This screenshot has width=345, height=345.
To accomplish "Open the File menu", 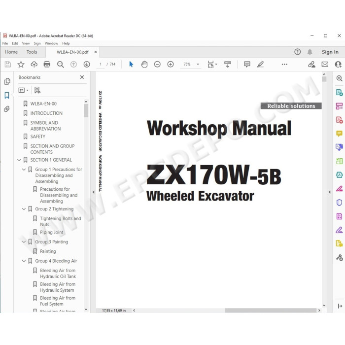I will point(5,43).
